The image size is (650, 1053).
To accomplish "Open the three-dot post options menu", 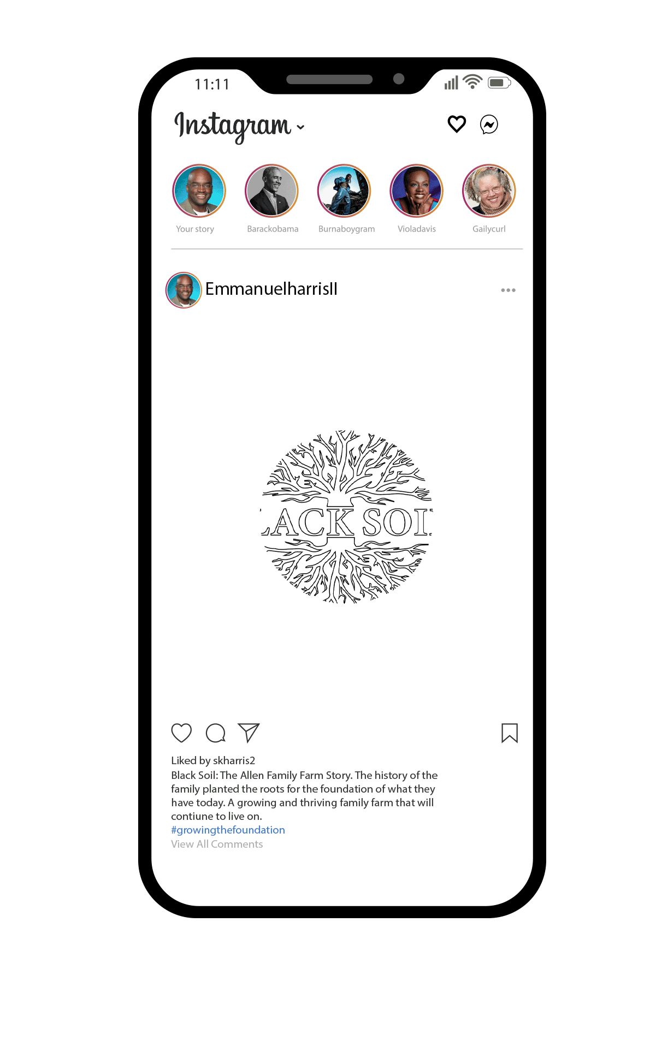I will click(508, 290).
